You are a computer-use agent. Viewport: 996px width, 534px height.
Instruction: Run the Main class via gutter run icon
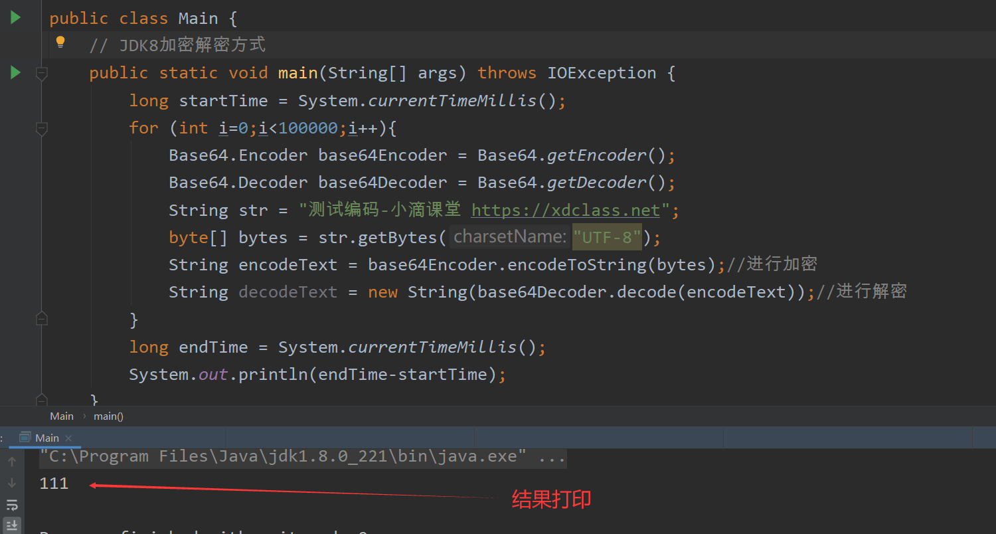click(14, 17)
